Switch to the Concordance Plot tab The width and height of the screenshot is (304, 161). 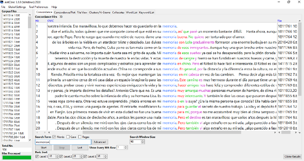point(64,12)
